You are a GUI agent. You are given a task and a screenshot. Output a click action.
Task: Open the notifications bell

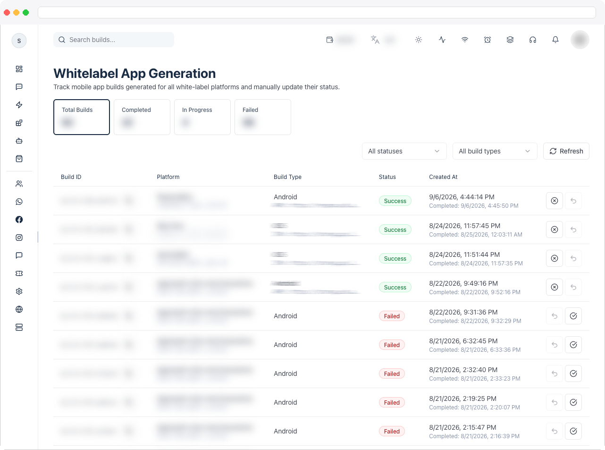click(x=555, y=40)
